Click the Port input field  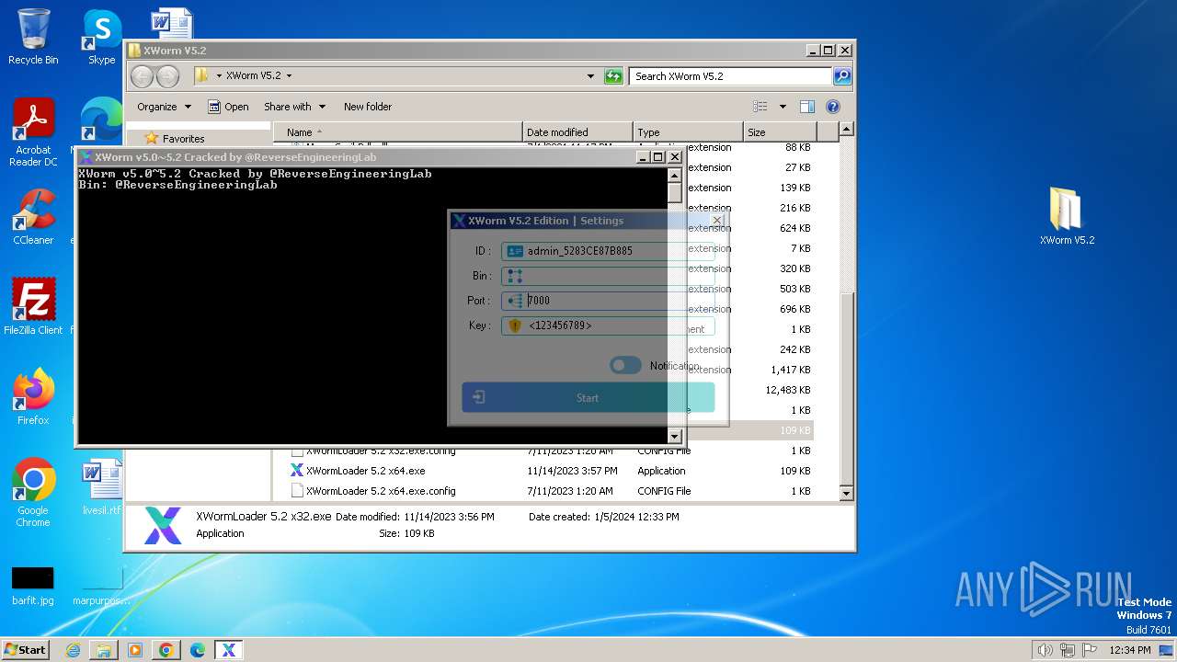(608, 301)
